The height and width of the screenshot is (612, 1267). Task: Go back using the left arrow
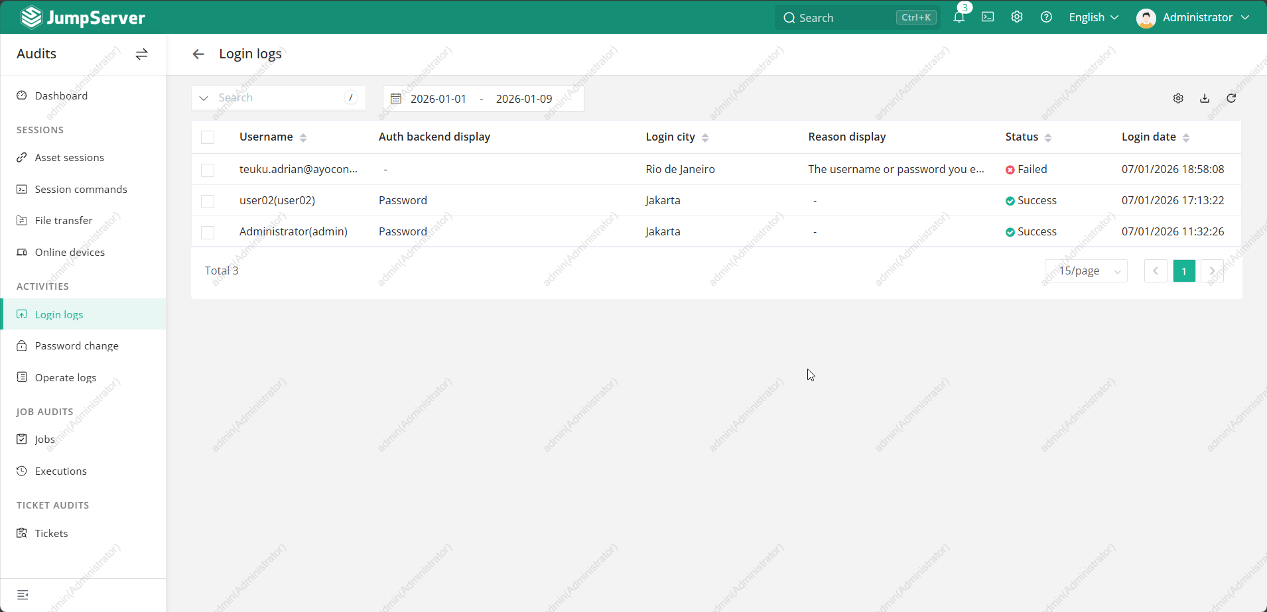pos(198,54)
